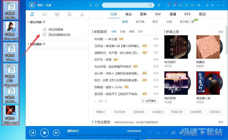Screen dimensions: 228x140
Task: Filter new songs by 日本
Action: [x=141, y=32]
